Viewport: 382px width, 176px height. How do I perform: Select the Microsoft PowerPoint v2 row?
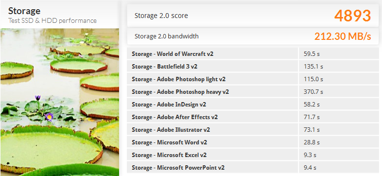click(x=253, y=168)
